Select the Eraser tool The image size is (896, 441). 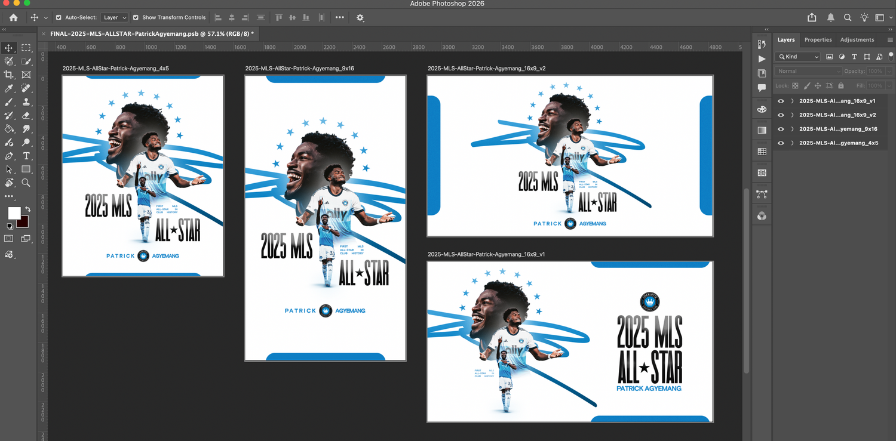click(x=26, y=115)
